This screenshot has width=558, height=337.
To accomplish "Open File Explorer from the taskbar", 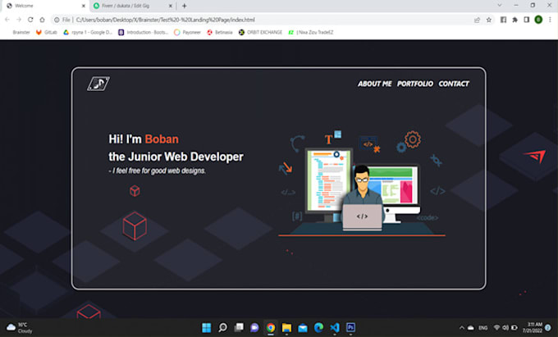I will [x=286, y=327].
